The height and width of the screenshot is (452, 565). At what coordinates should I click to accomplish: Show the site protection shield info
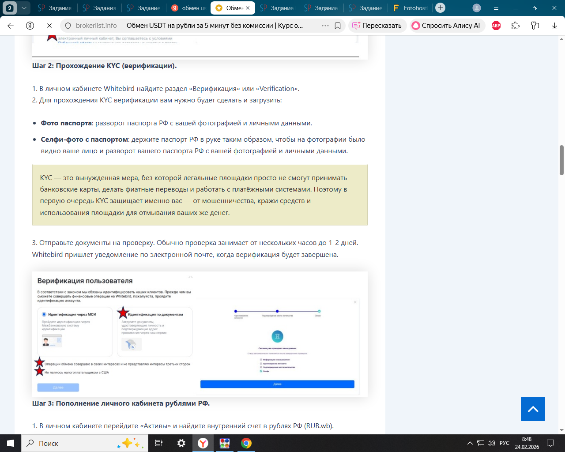(68, 26)
